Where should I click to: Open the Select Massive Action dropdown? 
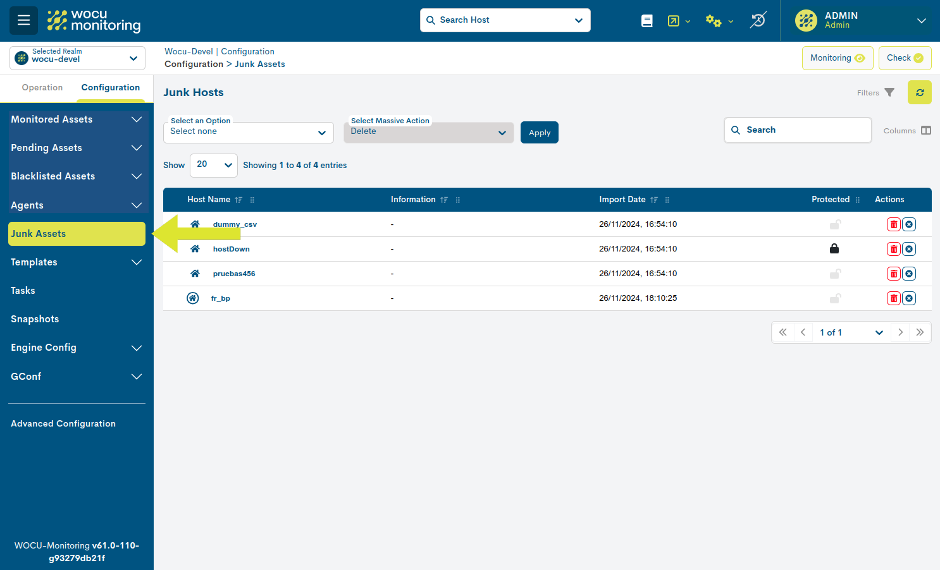429,132
